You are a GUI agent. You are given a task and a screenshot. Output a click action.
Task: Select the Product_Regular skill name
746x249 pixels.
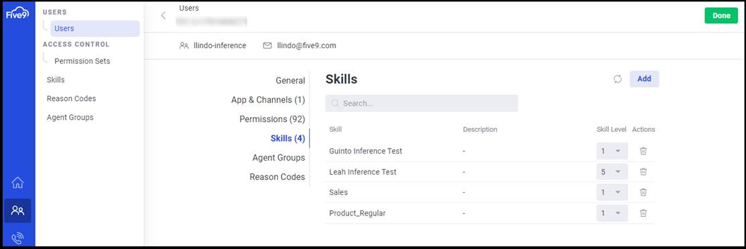coord(357,214)
